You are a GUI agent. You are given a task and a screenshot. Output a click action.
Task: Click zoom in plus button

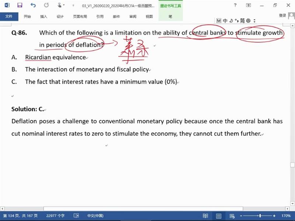pos(274,216)
